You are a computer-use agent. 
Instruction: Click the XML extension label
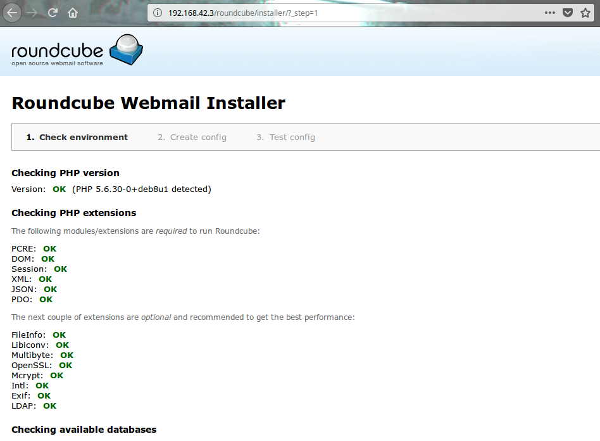(22, 279)
